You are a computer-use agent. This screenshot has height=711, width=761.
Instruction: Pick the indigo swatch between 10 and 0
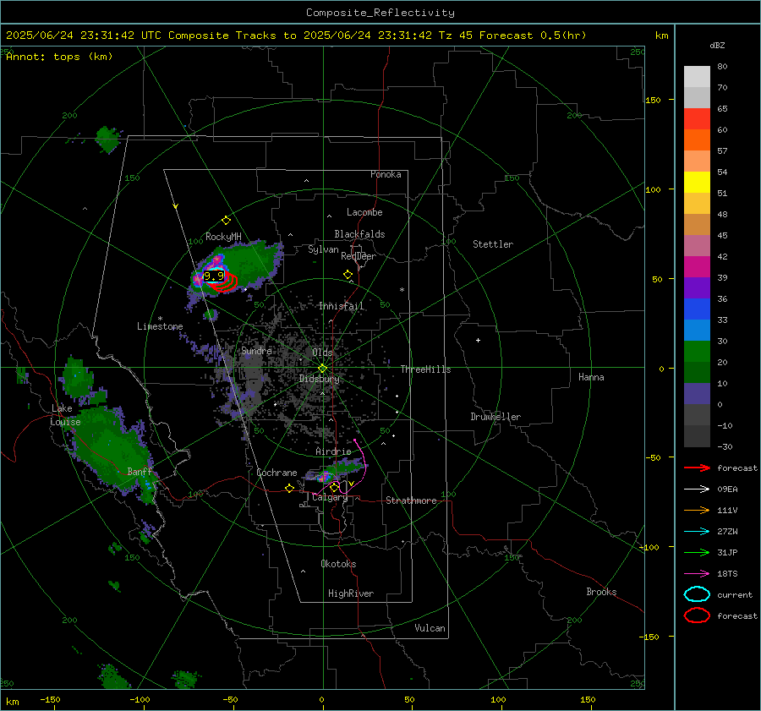(x=697, y=394)
